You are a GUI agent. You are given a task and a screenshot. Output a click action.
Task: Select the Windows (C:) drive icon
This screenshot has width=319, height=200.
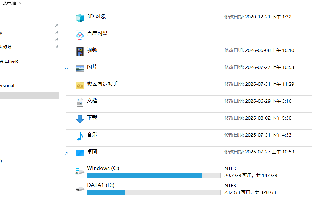coord(80,171)
